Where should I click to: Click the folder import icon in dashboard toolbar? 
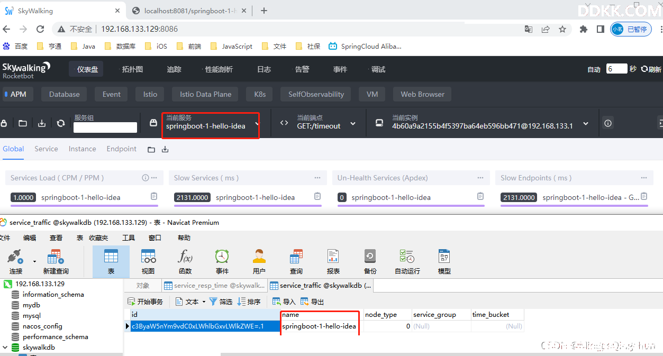tap(23, 123)
